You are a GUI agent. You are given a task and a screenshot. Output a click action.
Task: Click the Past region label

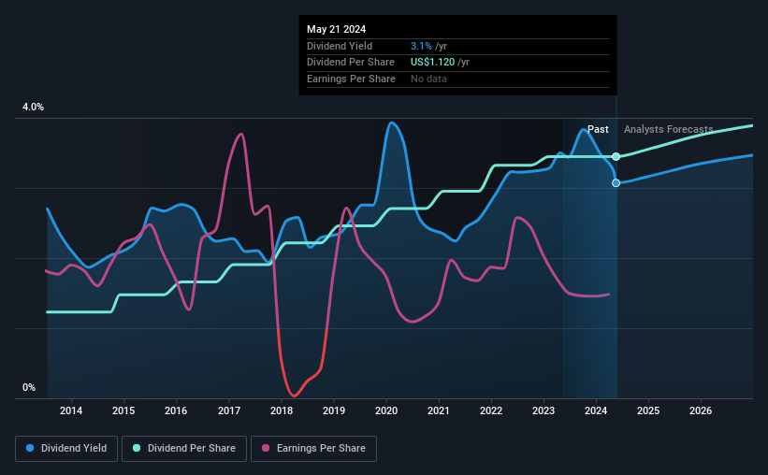(598, 129)
